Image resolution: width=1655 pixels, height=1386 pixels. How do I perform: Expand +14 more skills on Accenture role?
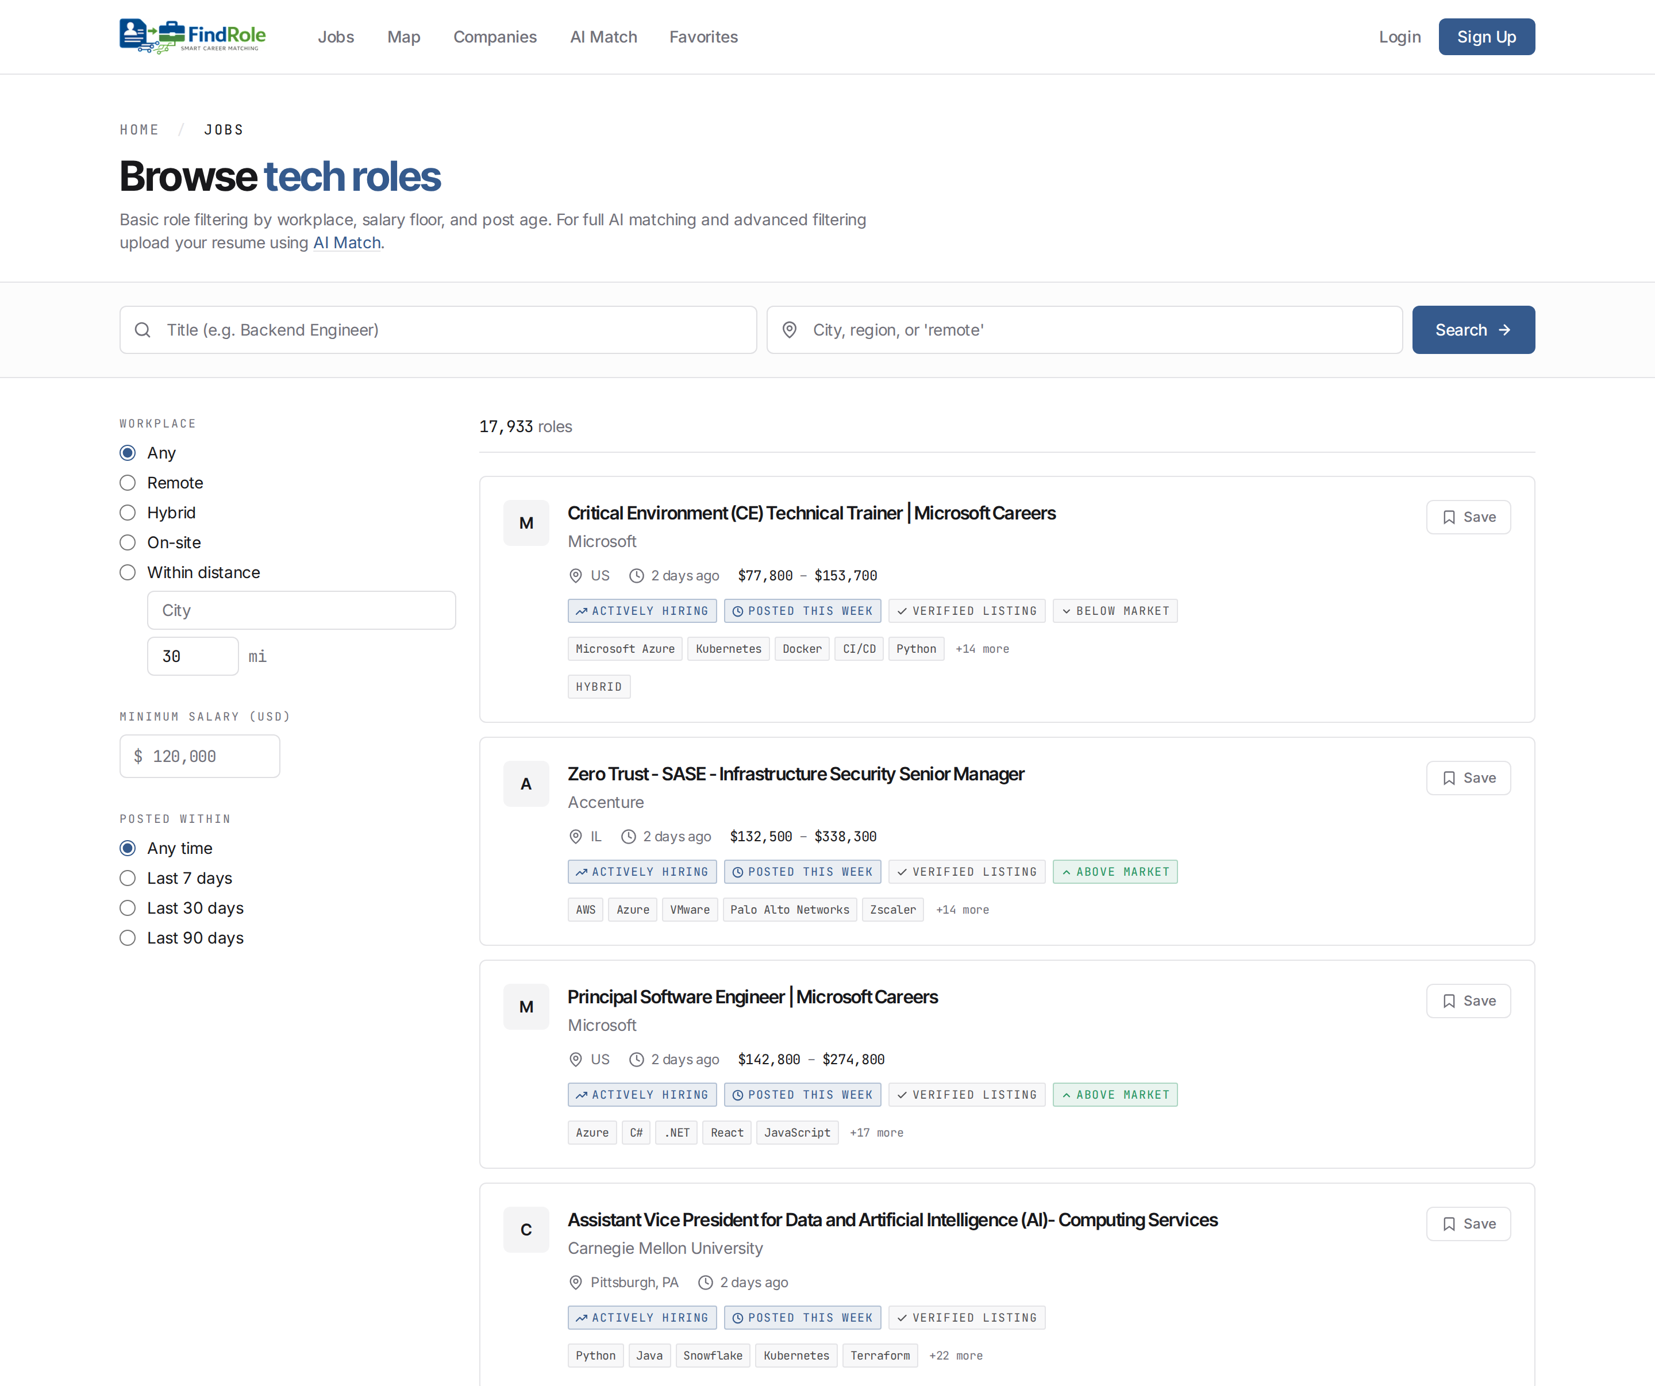pyautogui.click(x=963, y=910)
